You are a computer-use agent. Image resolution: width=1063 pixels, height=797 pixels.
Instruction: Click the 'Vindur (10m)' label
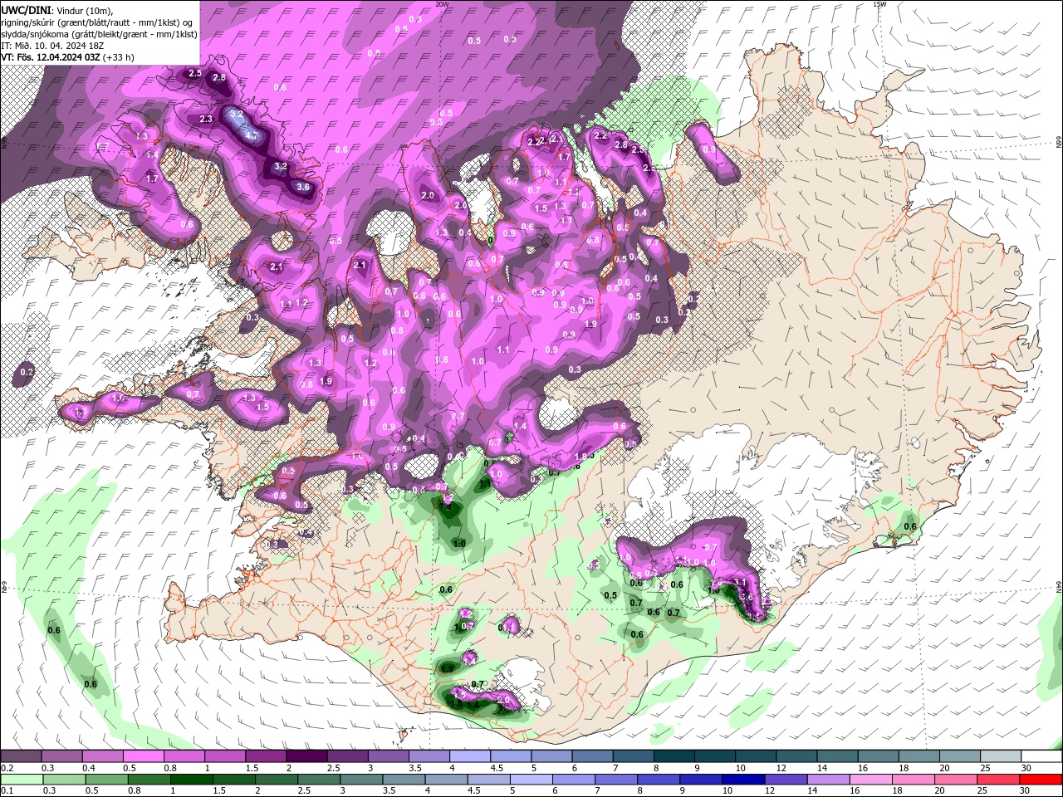coord(84,9)
